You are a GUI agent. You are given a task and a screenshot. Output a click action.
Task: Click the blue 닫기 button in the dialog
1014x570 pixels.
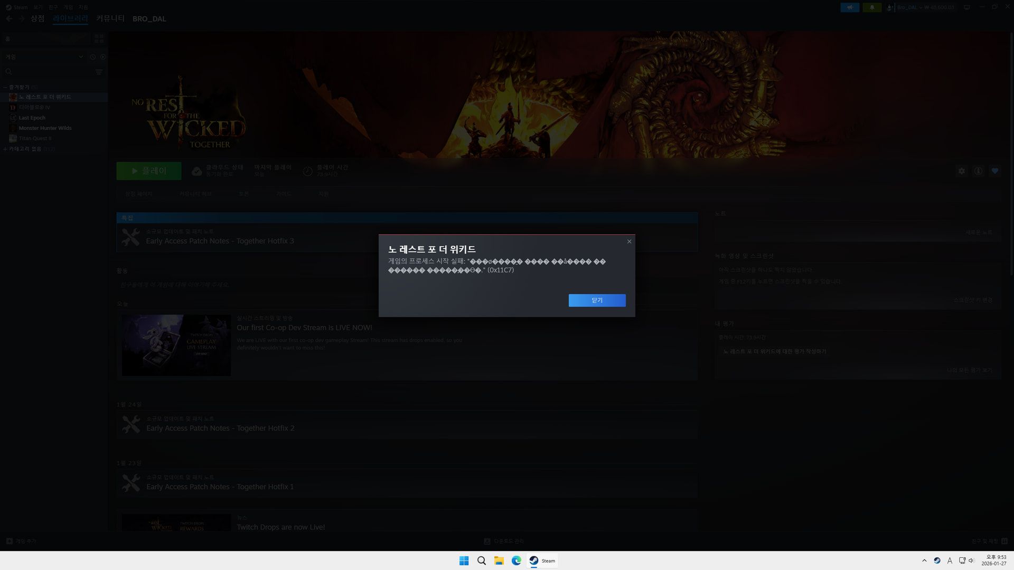(x=597, y=300)
